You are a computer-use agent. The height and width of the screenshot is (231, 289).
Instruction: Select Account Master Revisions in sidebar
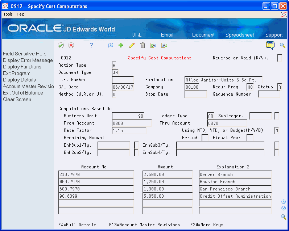coord(28,86)
